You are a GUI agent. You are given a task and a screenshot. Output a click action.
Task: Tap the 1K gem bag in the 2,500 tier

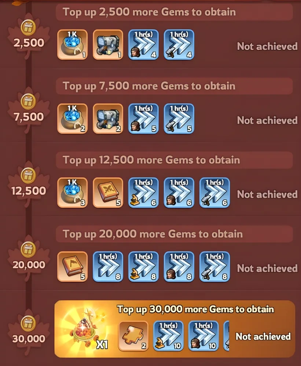73,45
